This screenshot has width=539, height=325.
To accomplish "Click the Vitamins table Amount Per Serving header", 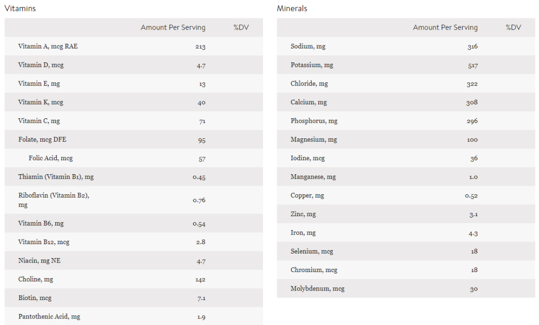I will (173, 27).
